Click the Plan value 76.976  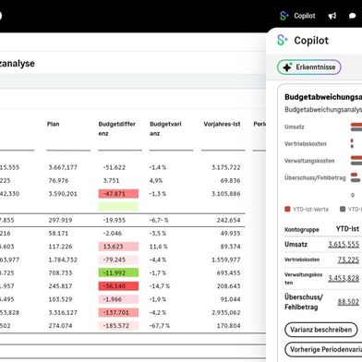click(x=58, y=181)
